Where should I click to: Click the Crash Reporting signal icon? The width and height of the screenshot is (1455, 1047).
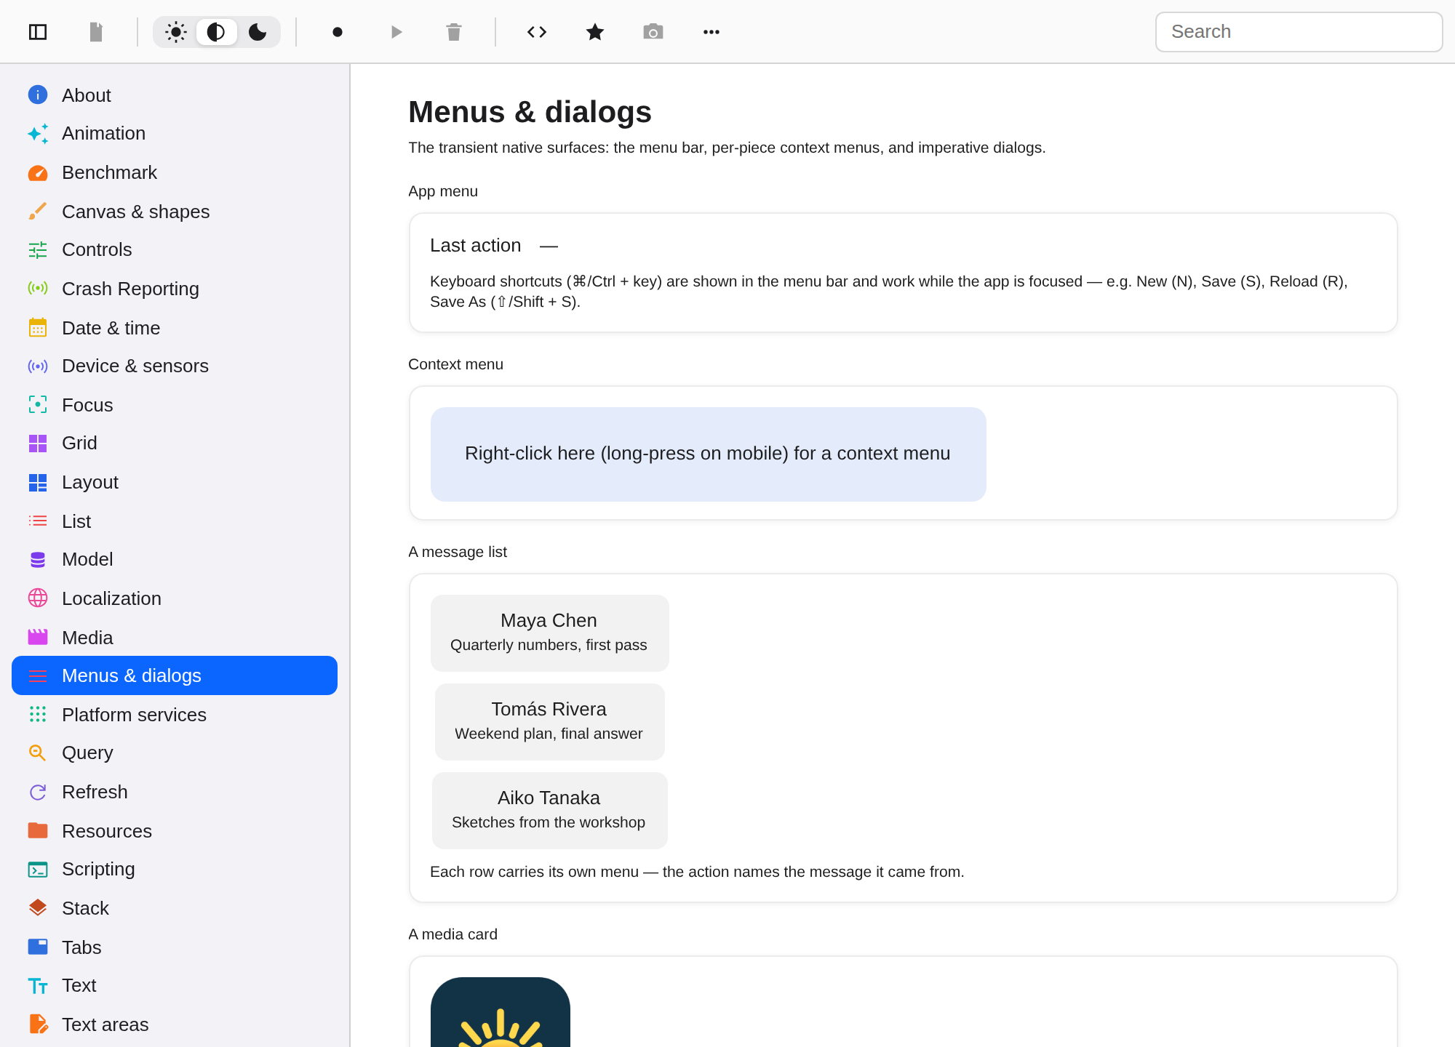pos(38,289)
